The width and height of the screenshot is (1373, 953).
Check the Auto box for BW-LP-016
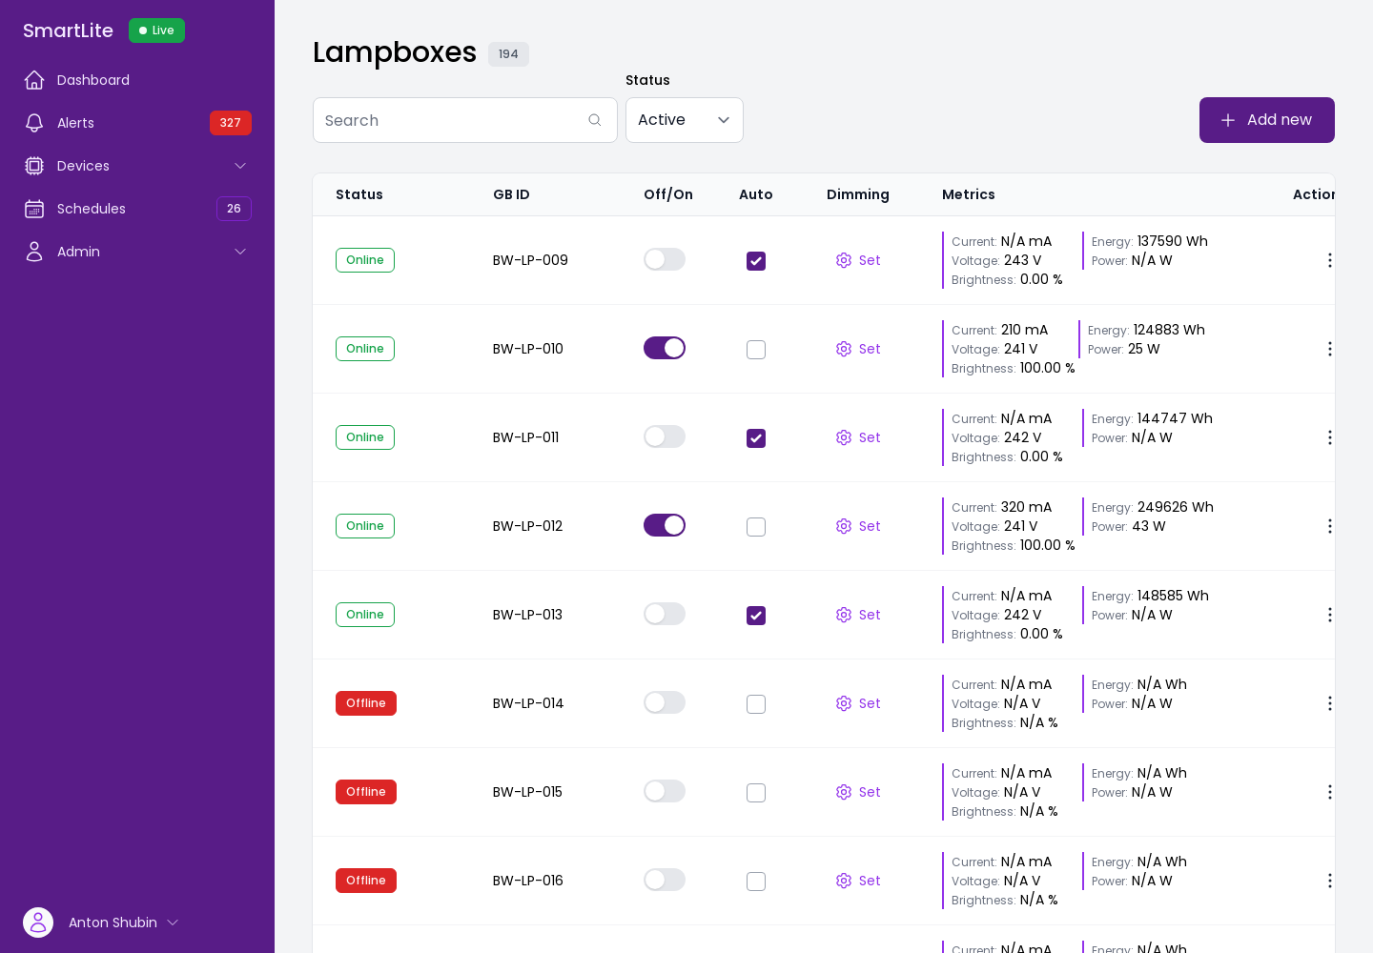pyautogui.click(x=756, y=882)
